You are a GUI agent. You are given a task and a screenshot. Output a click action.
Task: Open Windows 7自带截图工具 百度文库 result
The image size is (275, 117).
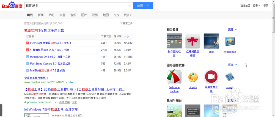(x=53, y=110)
